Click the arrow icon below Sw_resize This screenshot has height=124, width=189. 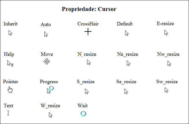click(x=166, y=90)
